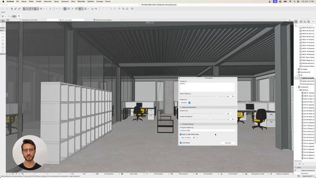Click the Shape Fidelity info icon

pyautogui.click(x=190, y=93)
